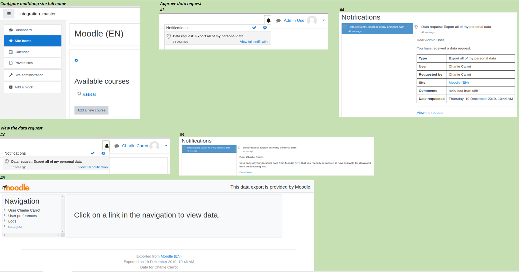Open the aaaa course link
519x272 pixels.
tap(89, 94)
